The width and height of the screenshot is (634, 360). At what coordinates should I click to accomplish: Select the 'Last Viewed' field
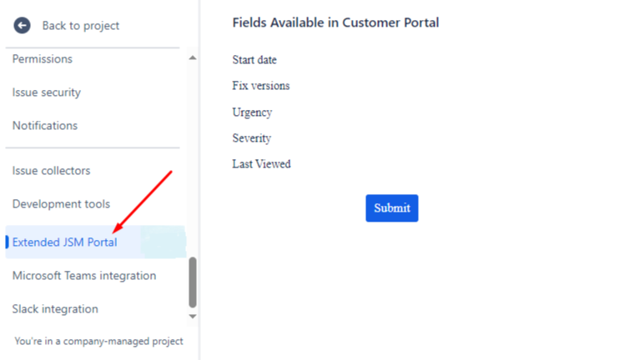pos(261,164)
